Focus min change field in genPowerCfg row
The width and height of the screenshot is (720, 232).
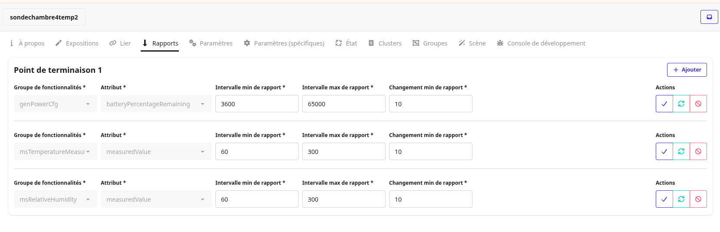(x=431, y=104)
